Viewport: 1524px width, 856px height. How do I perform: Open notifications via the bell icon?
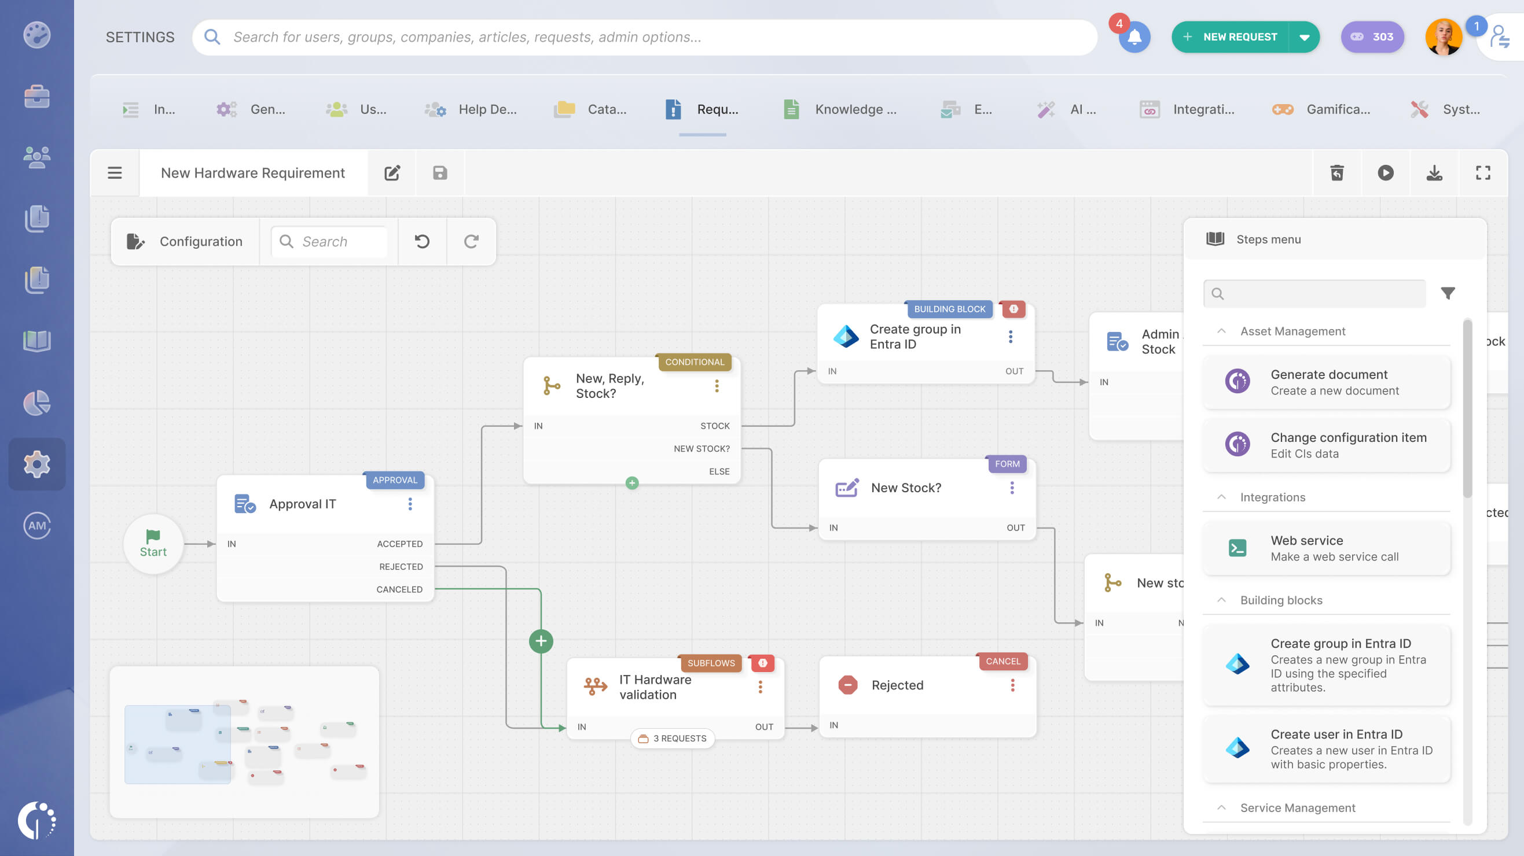[1134, 36]
